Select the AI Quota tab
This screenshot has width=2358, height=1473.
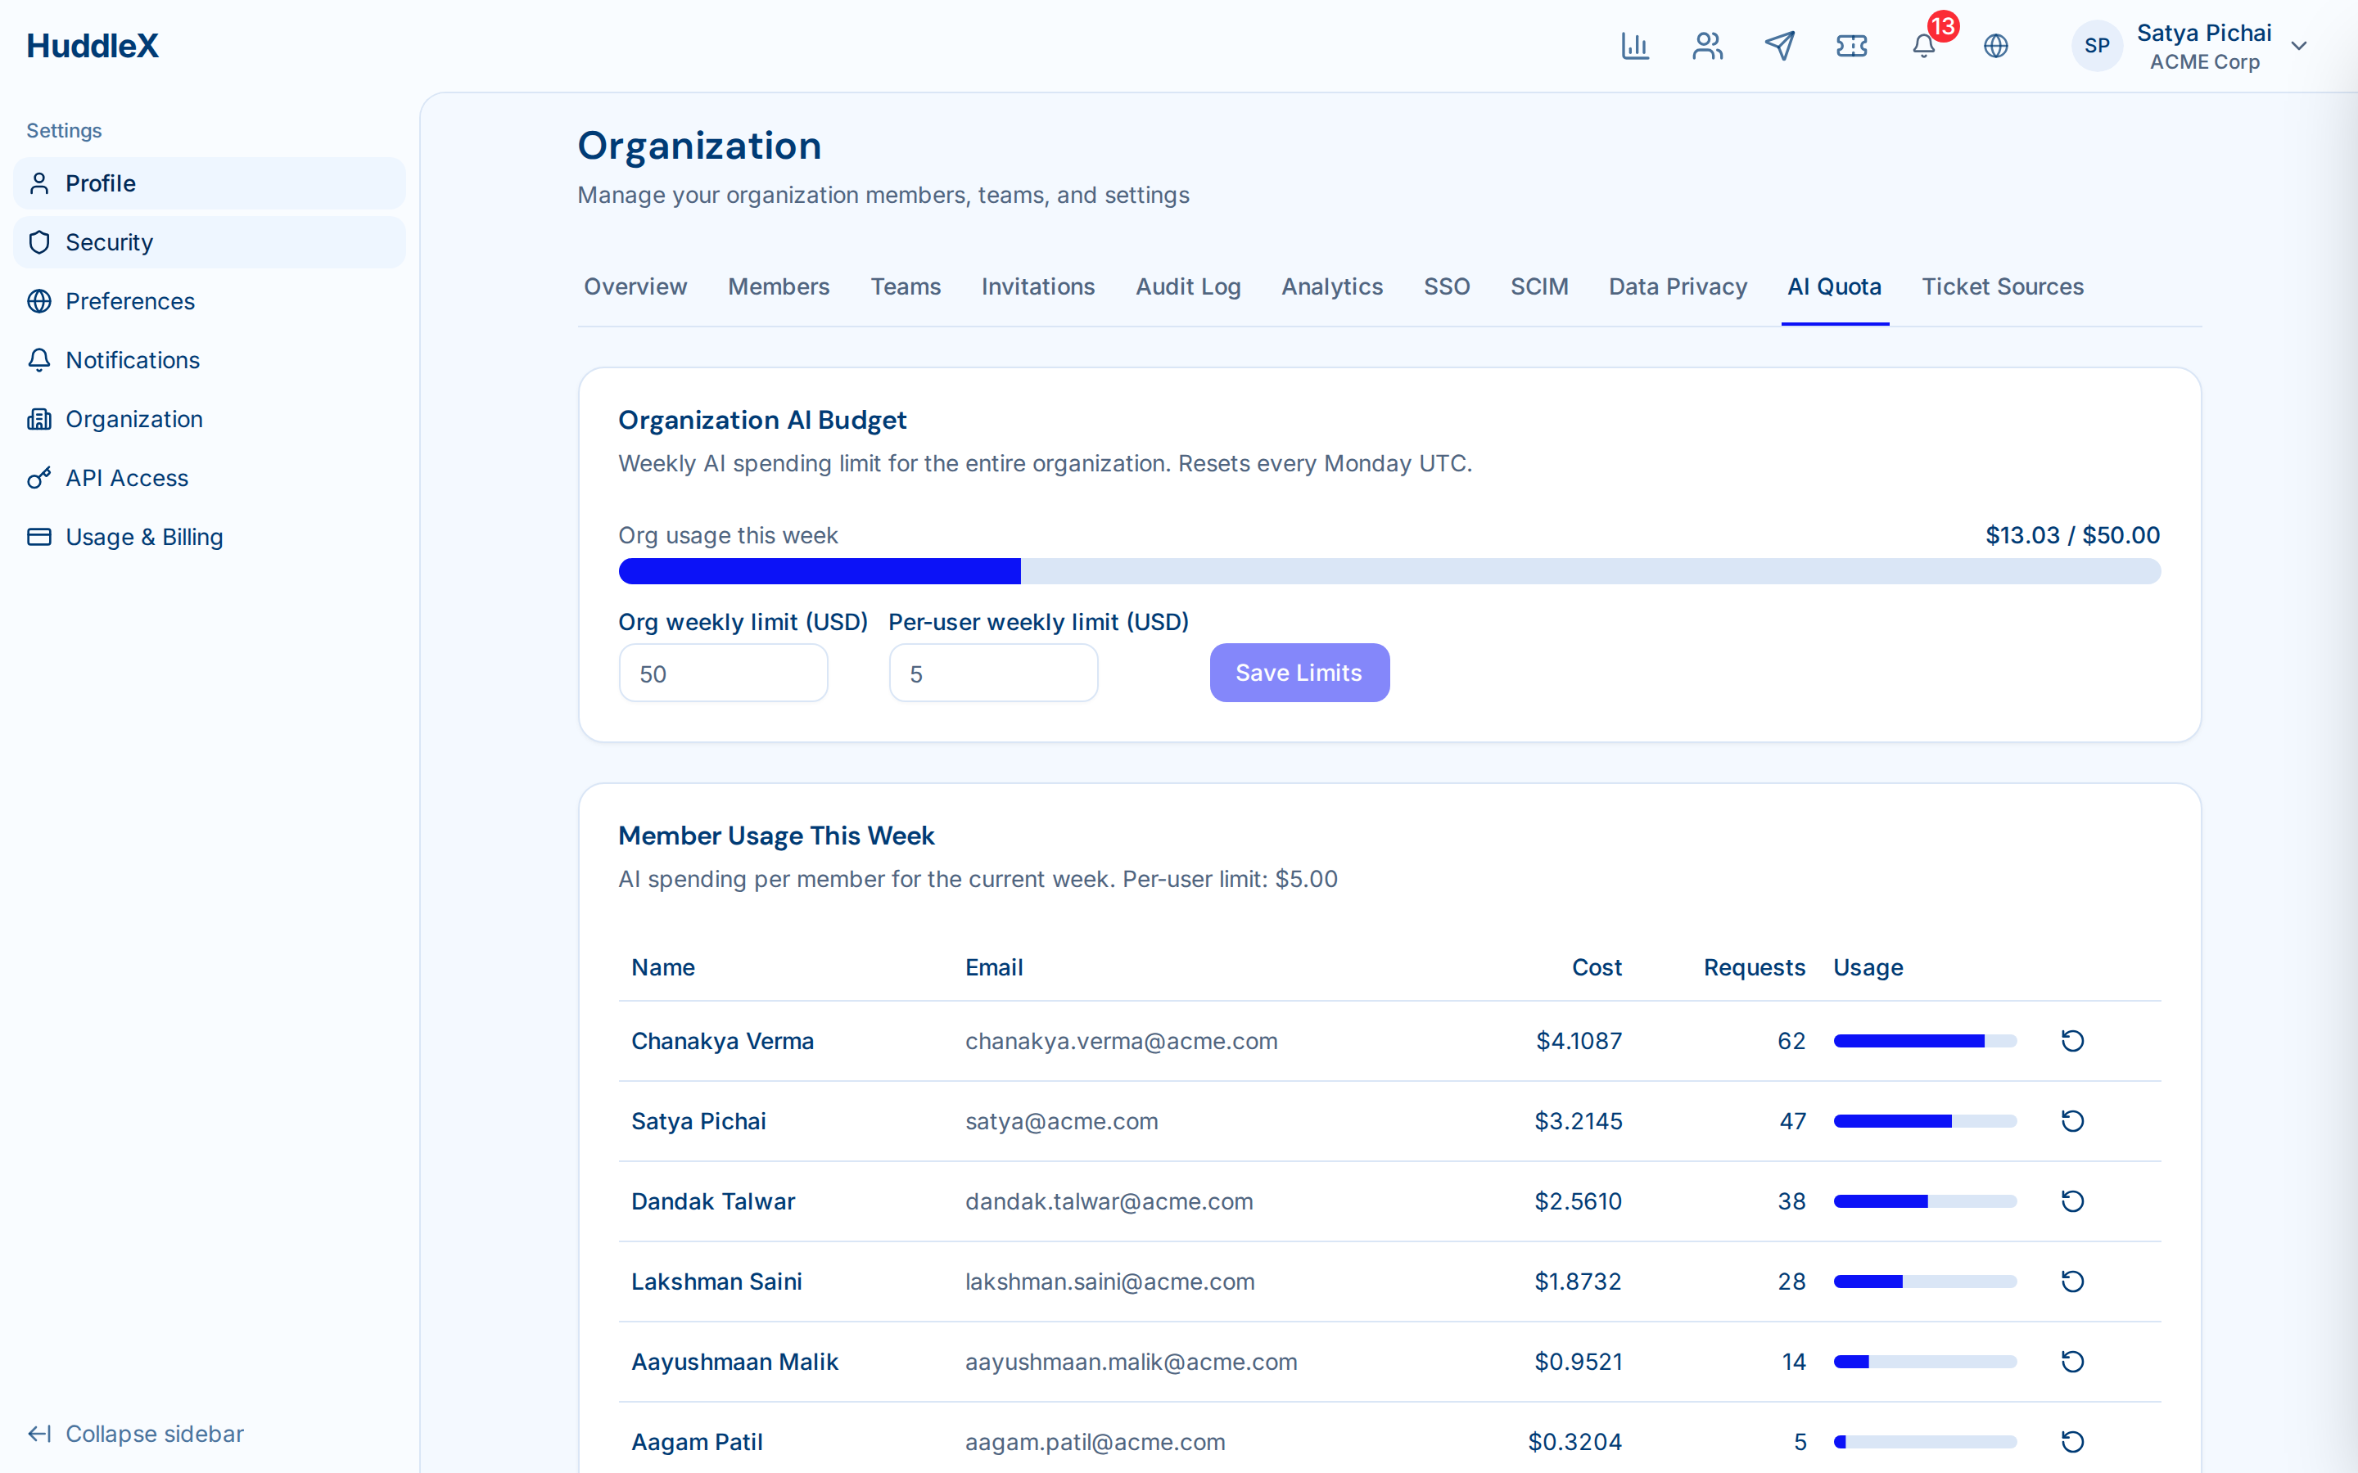click(x=1834, y=286)
